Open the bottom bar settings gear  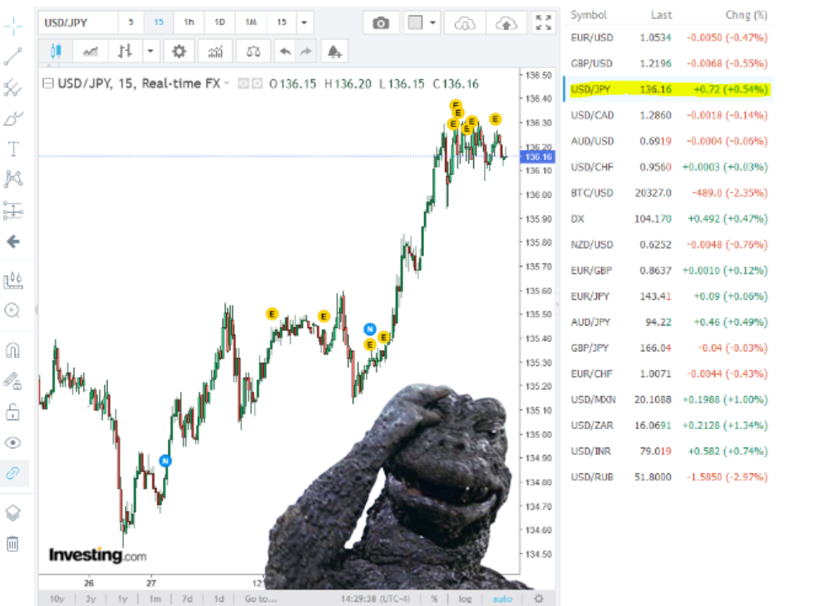[539, 599]
